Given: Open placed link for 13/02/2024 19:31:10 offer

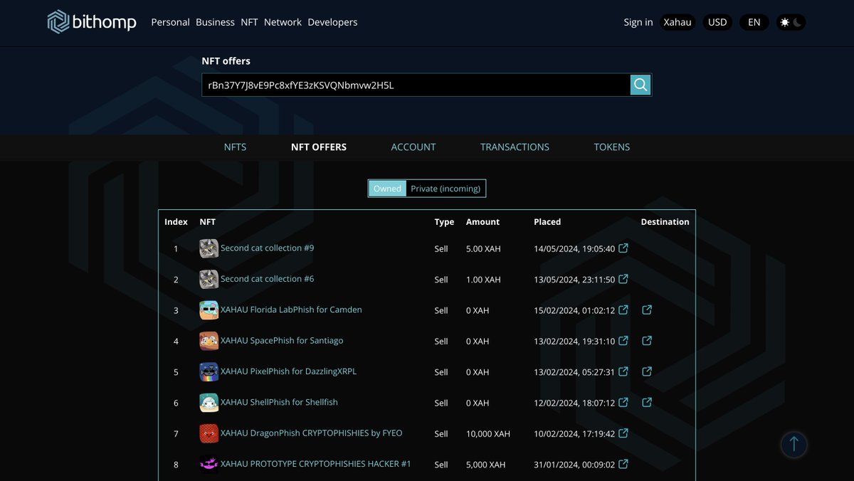Looking at the screenshot, I should coord(623,341).
